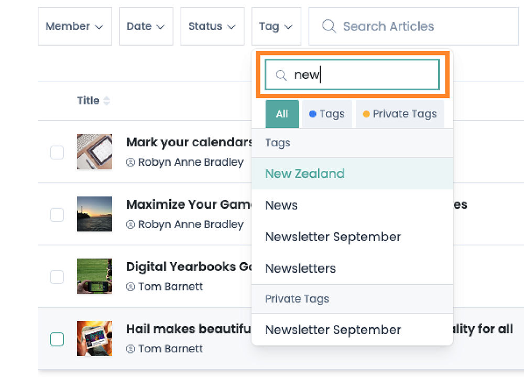Expand the Date filter dropdown
Viewport: 524px width, 377px height.
point(146,26)
